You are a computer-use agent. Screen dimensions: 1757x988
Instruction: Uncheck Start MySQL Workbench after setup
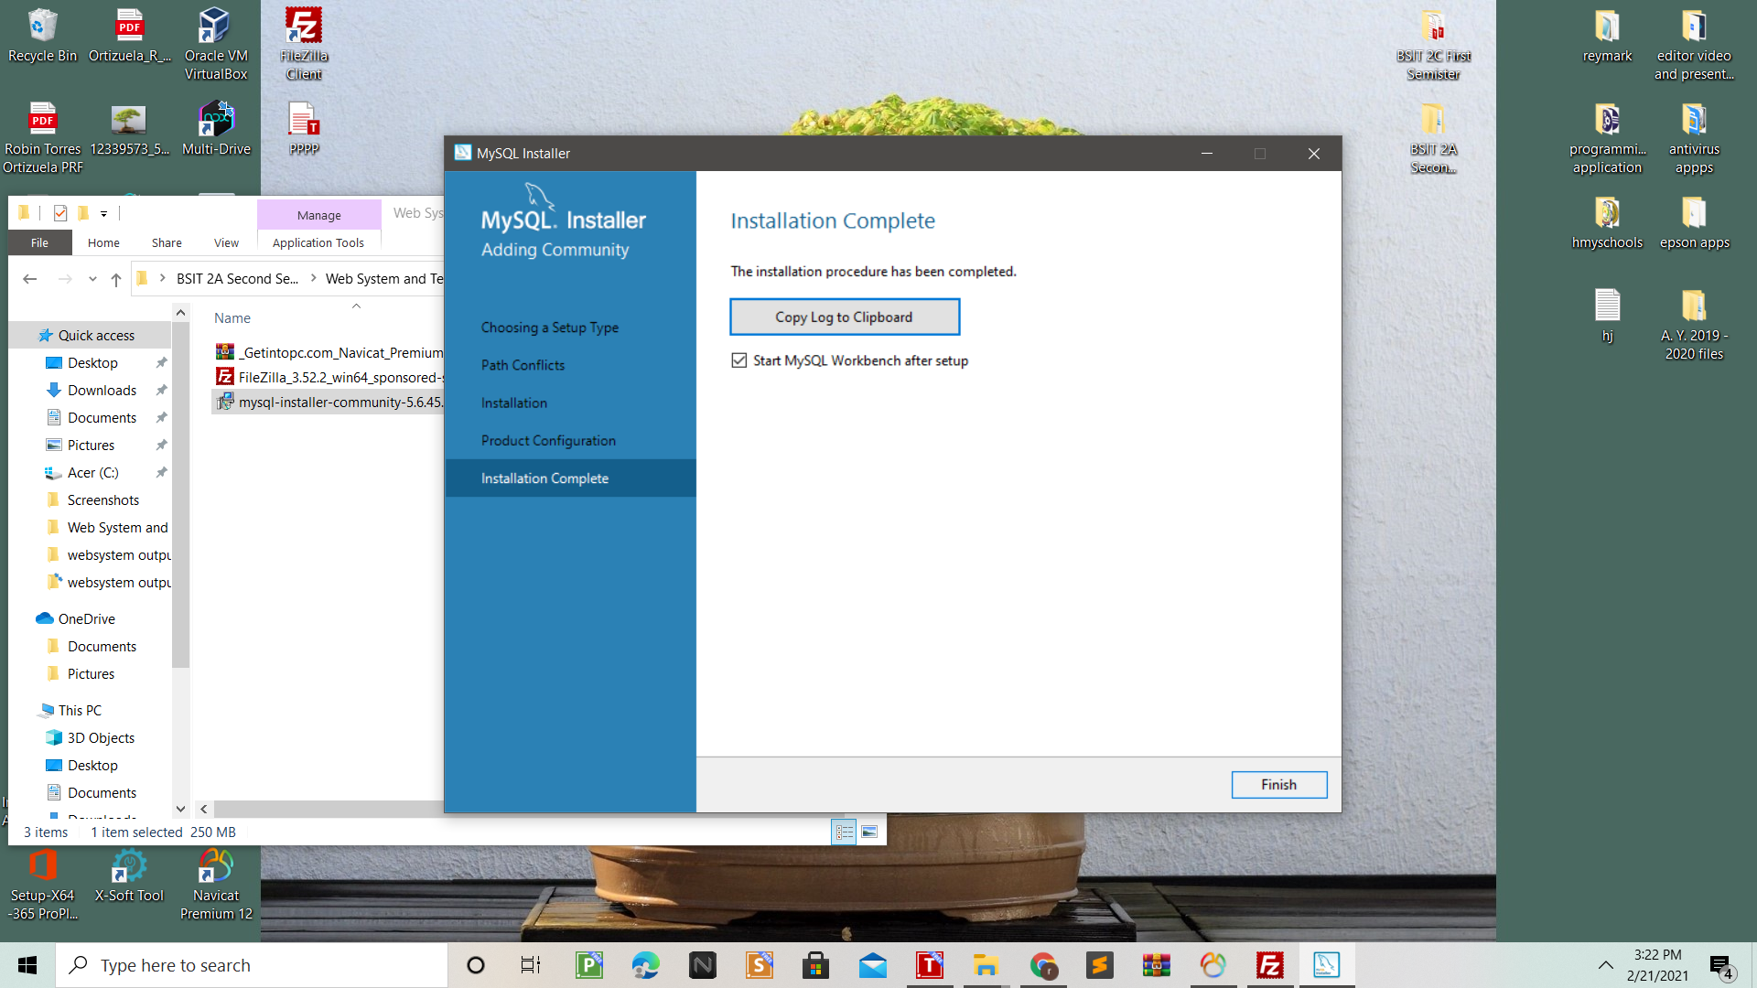739,360
